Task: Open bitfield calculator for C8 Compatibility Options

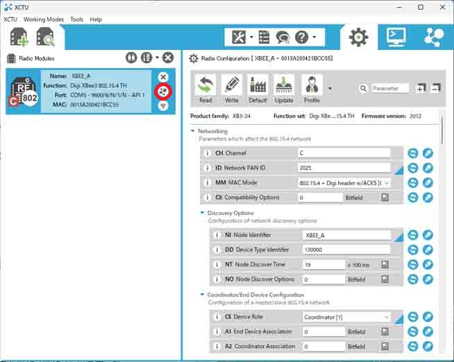Action: pos(385,198)
